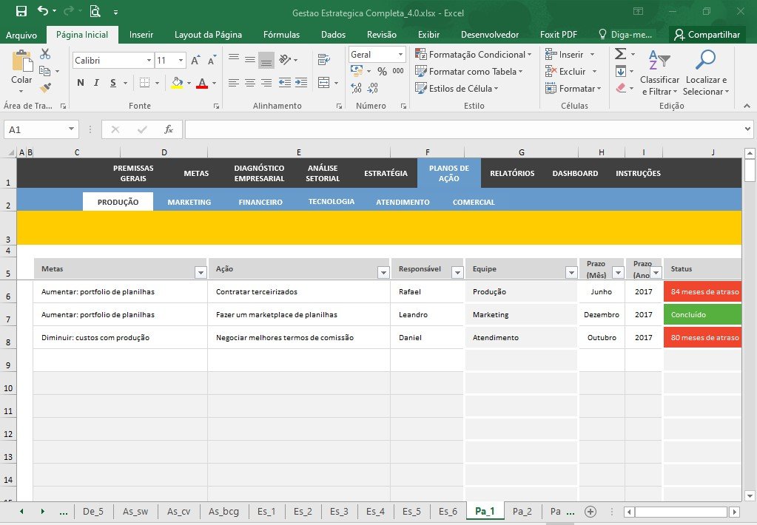
Task: Open the Metas column filter arrow
Action: click(201, 273)
